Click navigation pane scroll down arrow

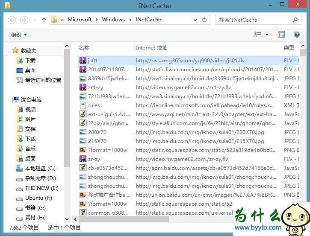pyautogui.click(x=67, y=219)
